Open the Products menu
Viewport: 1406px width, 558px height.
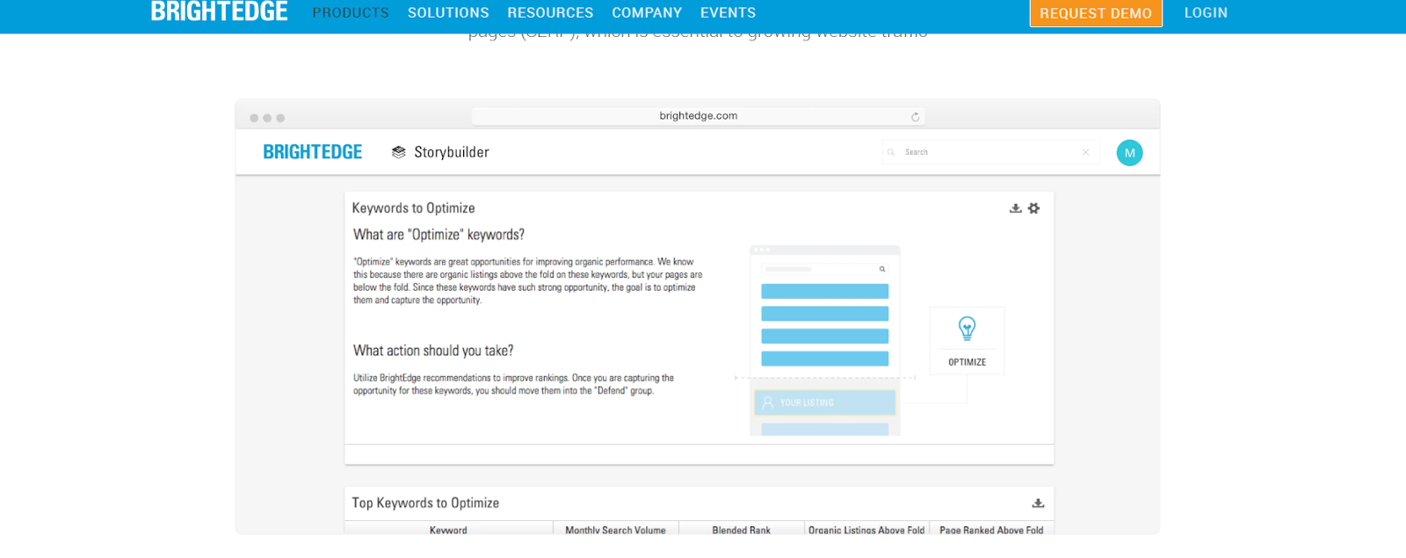351,13
